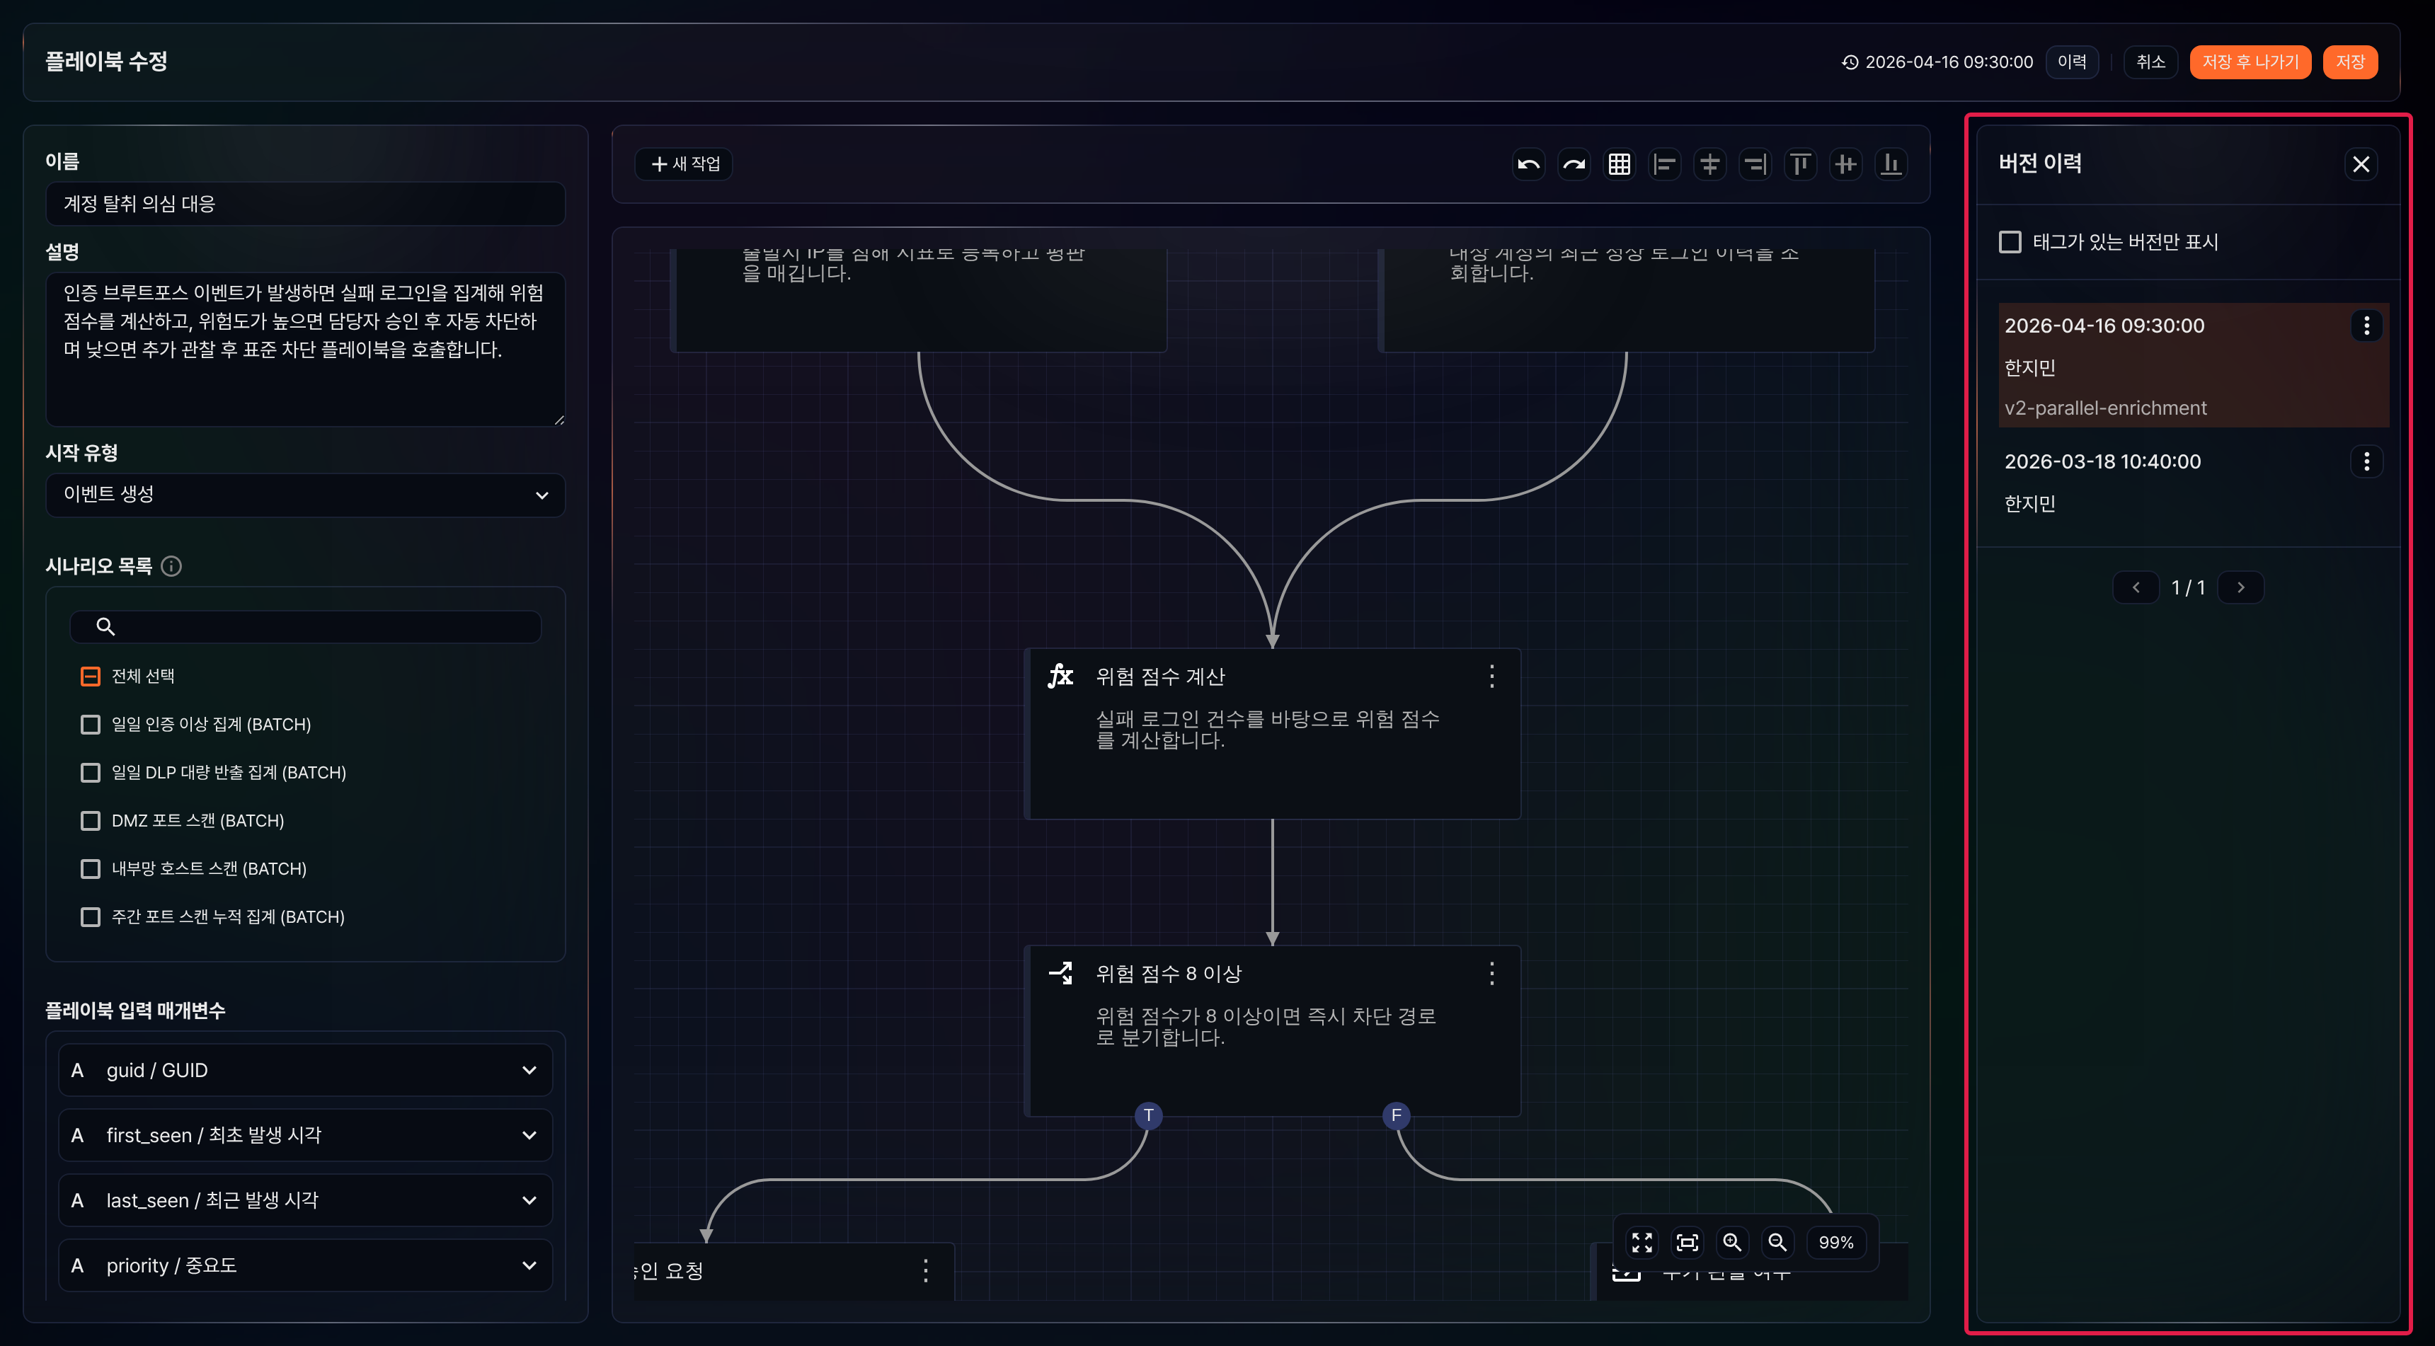Check 주간 포트 스캔 누적 집계 (BATCH)
Image resolution: width=2435 pixels, height=1346 pixels.
(x=91, y=917)
